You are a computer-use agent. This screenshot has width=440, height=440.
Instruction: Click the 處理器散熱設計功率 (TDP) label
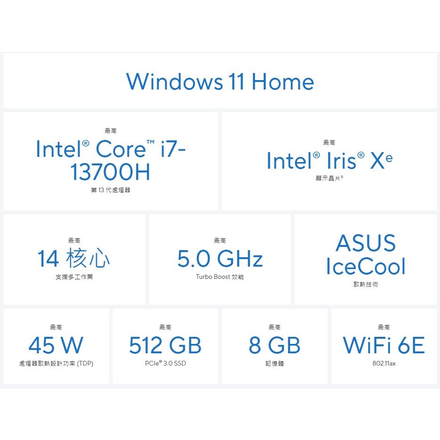click(56, 363)
